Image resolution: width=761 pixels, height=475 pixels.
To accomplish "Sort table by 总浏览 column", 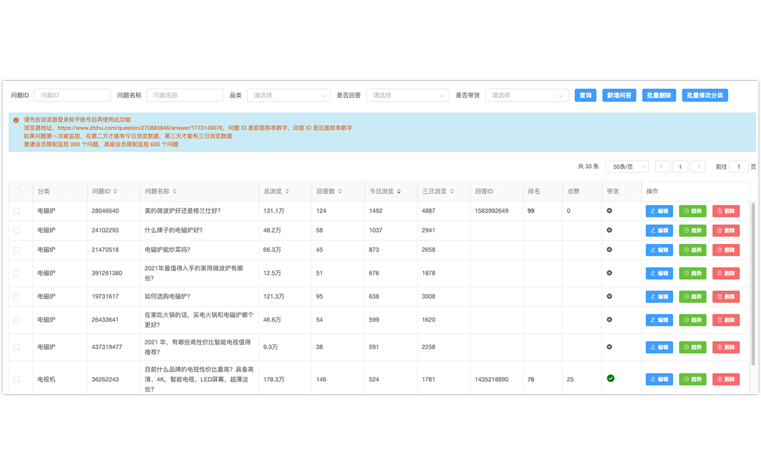I will (287, 191).
